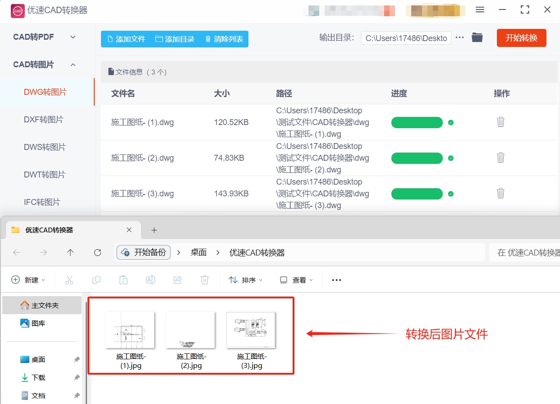Expand the CAD转PDF section
The height and width of the screenshot is (404, 560).
click(x=73, y=37)
